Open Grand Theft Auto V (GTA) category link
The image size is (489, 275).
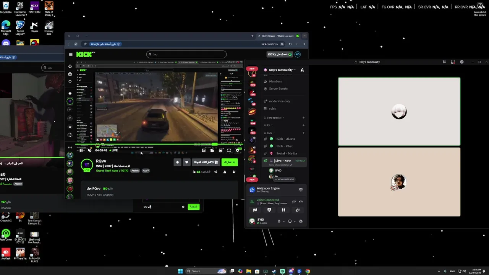pyautogui.click(x=113, y=171)
